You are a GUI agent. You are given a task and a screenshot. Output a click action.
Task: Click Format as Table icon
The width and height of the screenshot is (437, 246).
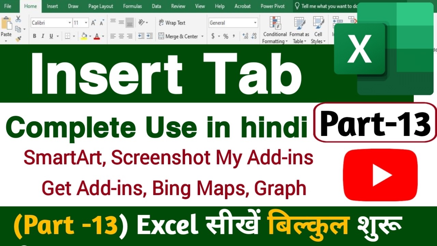299,23
